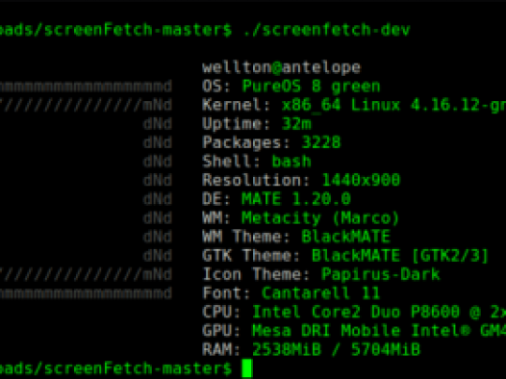Click the WM value Metacity (Marco)
The width and height of the screenshot is (506, 379).
(x=320, y=218)
